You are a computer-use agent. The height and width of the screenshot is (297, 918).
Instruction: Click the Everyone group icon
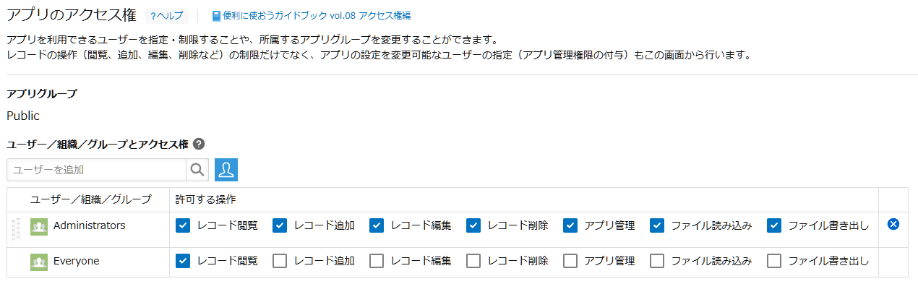click(x=39, y=262)
